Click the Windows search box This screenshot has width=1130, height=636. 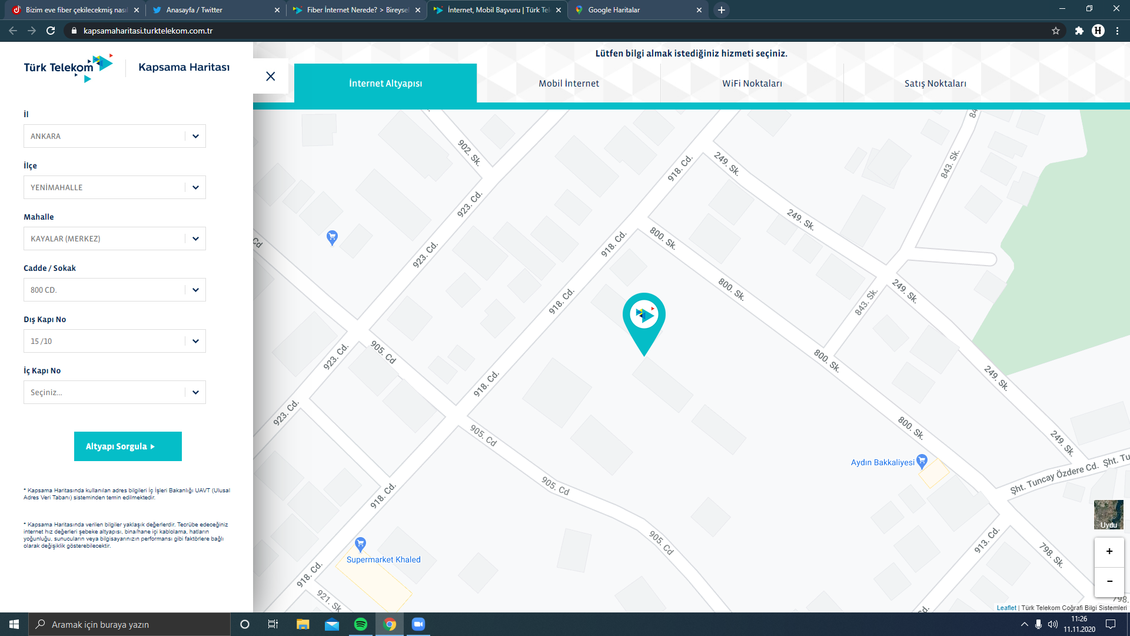click(x=129, y=624)
